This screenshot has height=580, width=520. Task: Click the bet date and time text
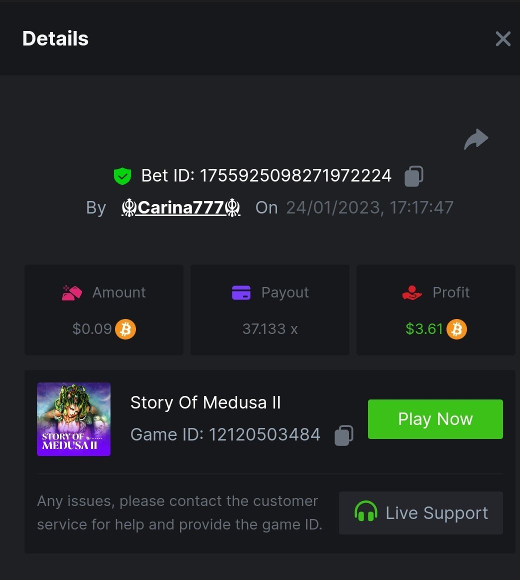(x=369, y=207)
